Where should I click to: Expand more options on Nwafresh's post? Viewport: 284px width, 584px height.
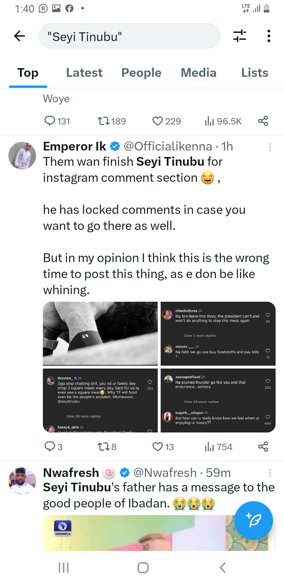[270, 473]
